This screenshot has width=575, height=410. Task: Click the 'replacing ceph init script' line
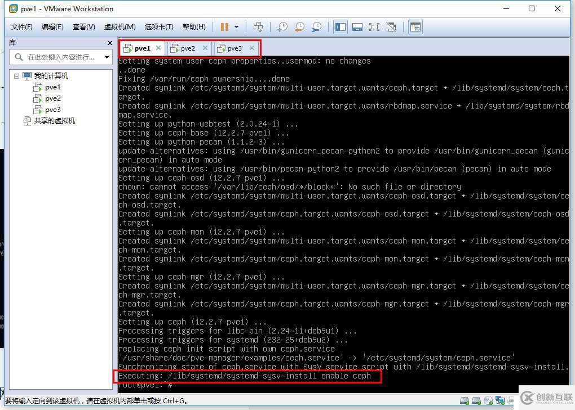point(226,349)
